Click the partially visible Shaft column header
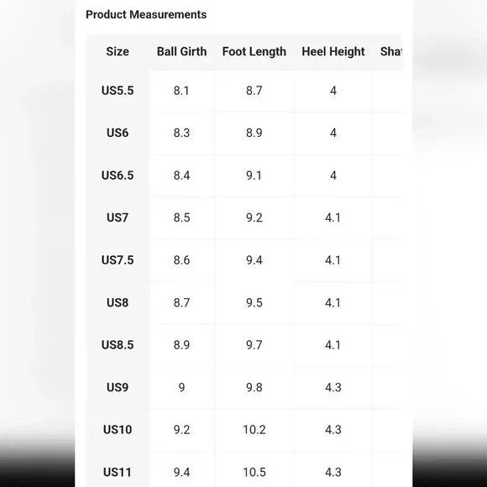Viewport: 487px width, 487px height. pos(391,51)
